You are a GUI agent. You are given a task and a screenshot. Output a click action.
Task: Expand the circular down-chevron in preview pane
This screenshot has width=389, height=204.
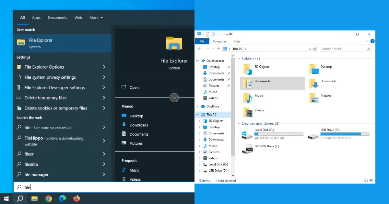click(x=174, y=97)
